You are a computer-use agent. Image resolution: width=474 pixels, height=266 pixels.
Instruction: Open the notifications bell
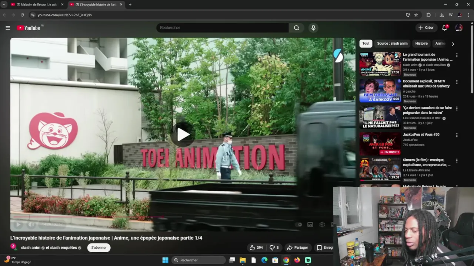[445, 28]
